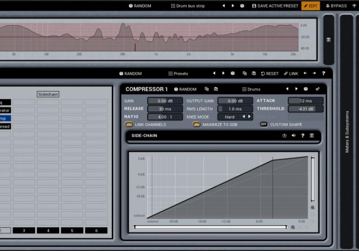Click SAVE ACTIVE PRESET

(275, 6)
